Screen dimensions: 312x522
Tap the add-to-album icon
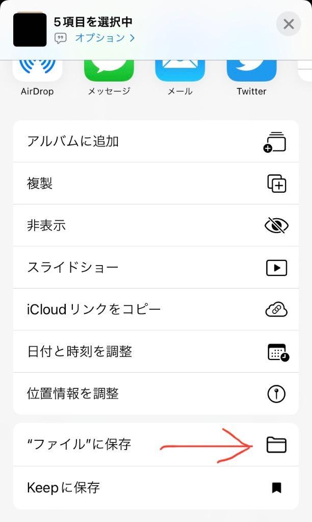[x=276, y=141]
